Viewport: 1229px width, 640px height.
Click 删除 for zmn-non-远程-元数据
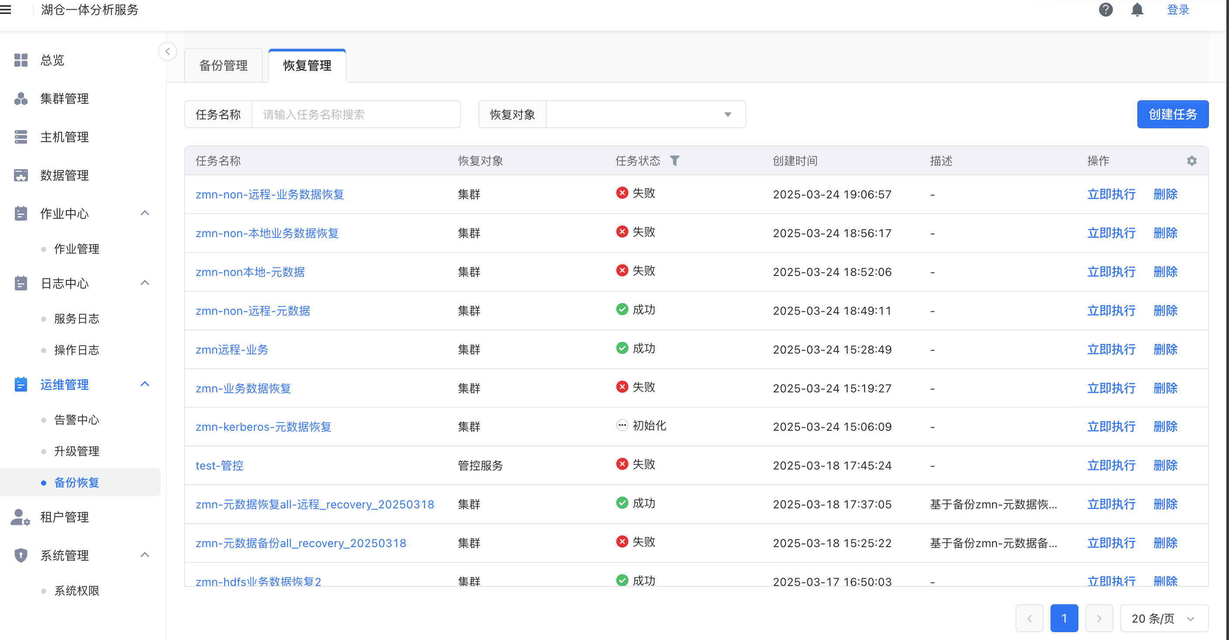click(1165, 311)
